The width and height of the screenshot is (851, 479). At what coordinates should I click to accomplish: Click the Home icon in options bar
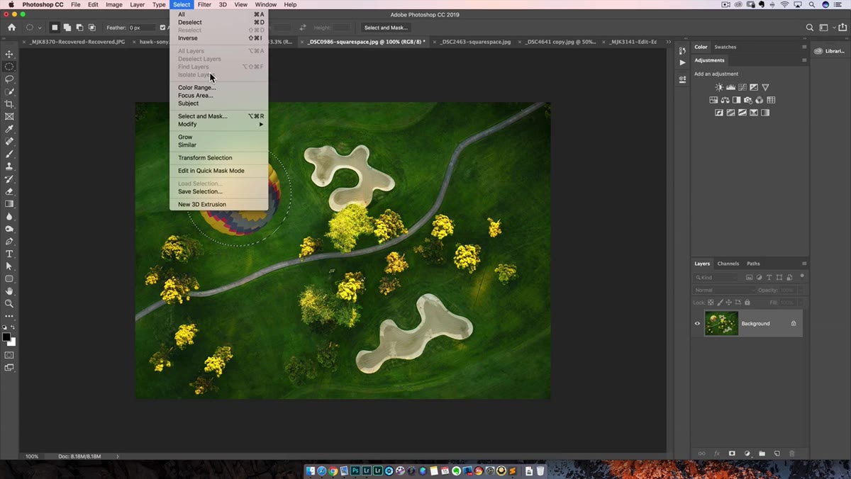tap(11, 28)
